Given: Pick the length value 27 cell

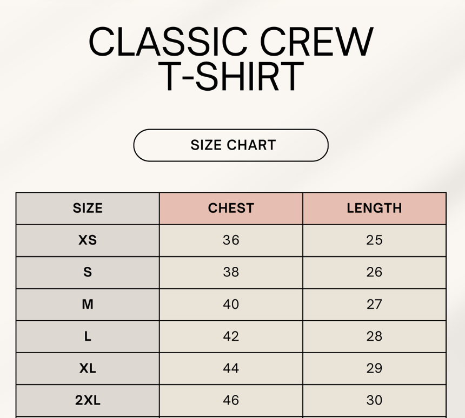Looking at the screenshot, I should pyautogui.click(x=374, y=305).
